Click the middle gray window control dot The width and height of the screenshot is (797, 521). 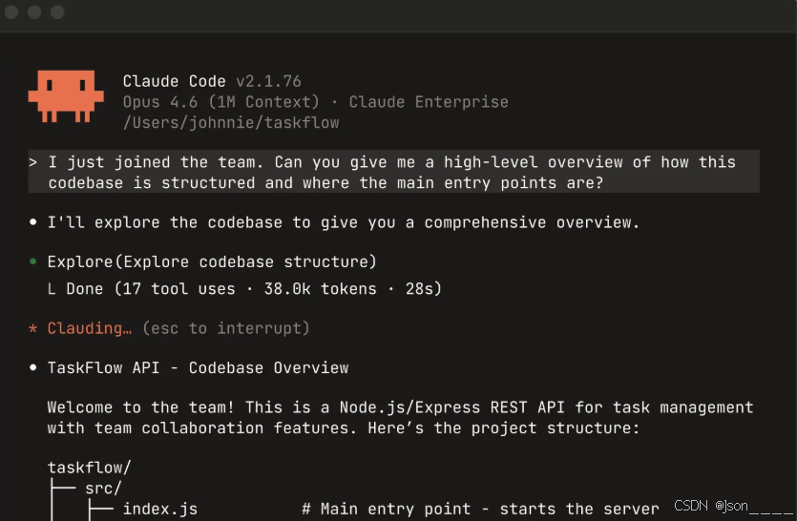[34, 11]
